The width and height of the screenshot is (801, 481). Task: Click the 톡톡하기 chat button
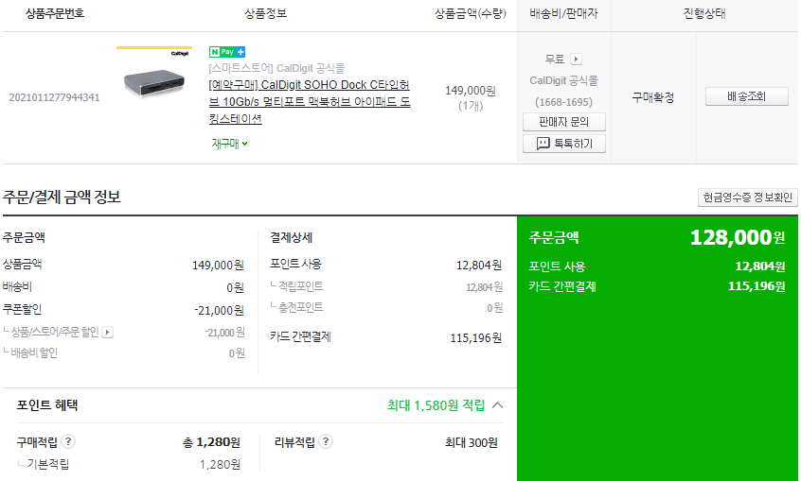tap(564, 144)
